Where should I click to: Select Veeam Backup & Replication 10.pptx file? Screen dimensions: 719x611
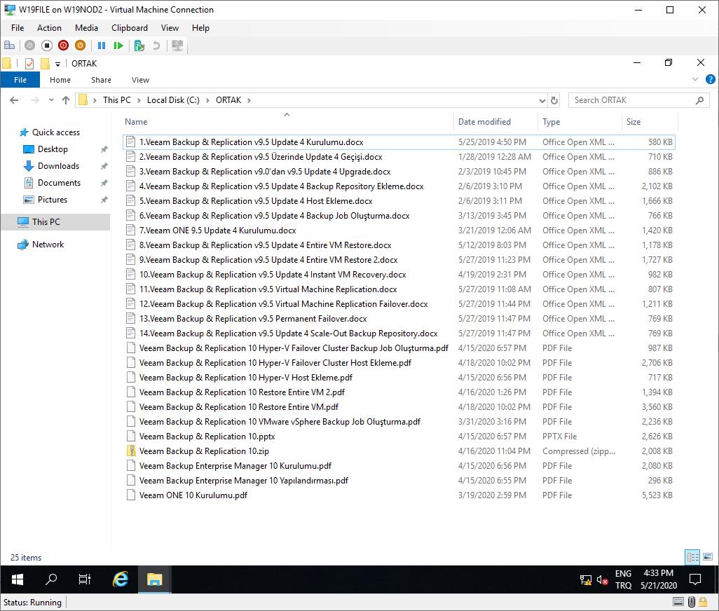point(207,437)
